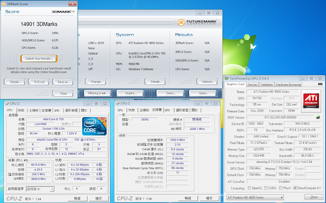Viewport: 326px width, 203px height.
Task: Switch to Sensors tab in GPU-Z
Action: [252, 84]
